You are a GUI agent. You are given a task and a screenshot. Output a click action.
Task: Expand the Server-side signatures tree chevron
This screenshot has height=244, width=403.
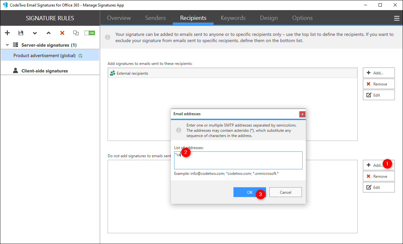[7, 45]
